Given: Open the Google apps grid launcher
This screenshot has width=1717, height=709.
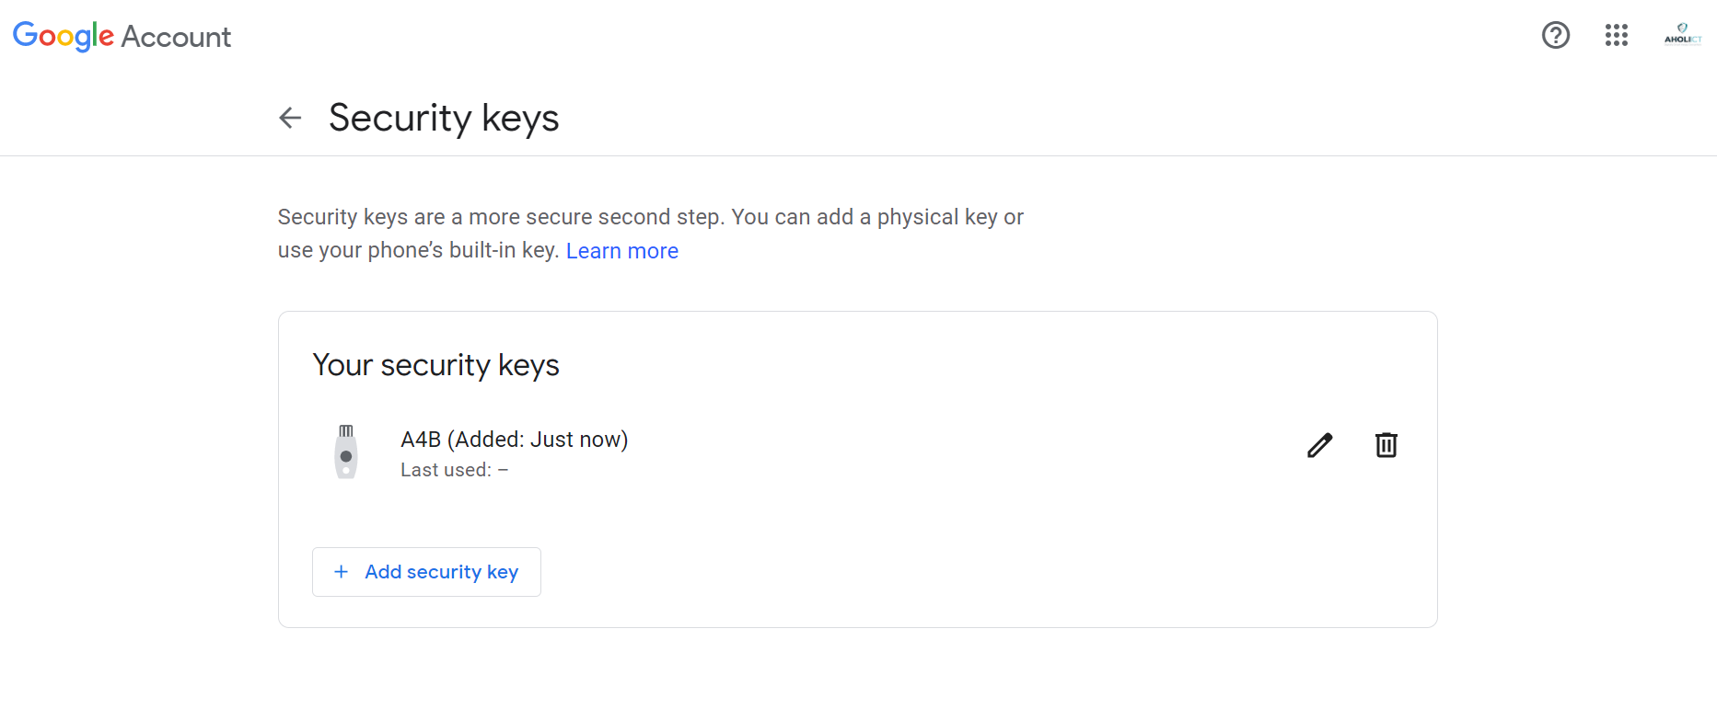Looking at the screenshot, I should point(1617,35).
